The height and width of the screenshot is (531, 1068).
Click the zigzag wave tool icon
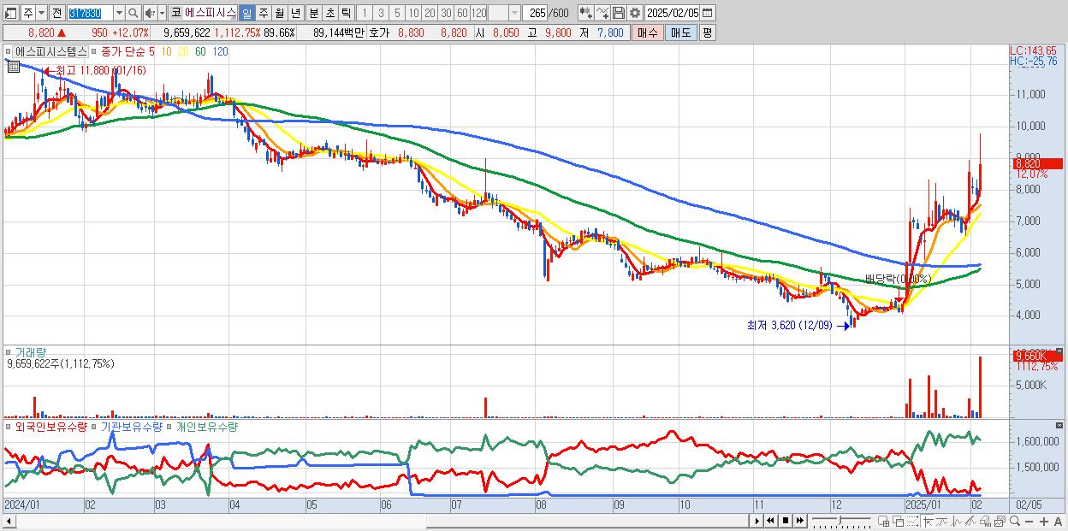(x=957, y=522)
